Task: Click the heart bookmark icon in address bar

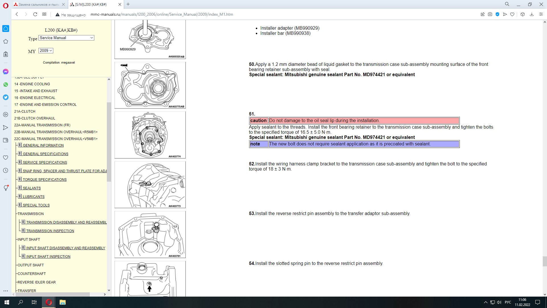Action: pyautogui.click(x=512, y=14)
